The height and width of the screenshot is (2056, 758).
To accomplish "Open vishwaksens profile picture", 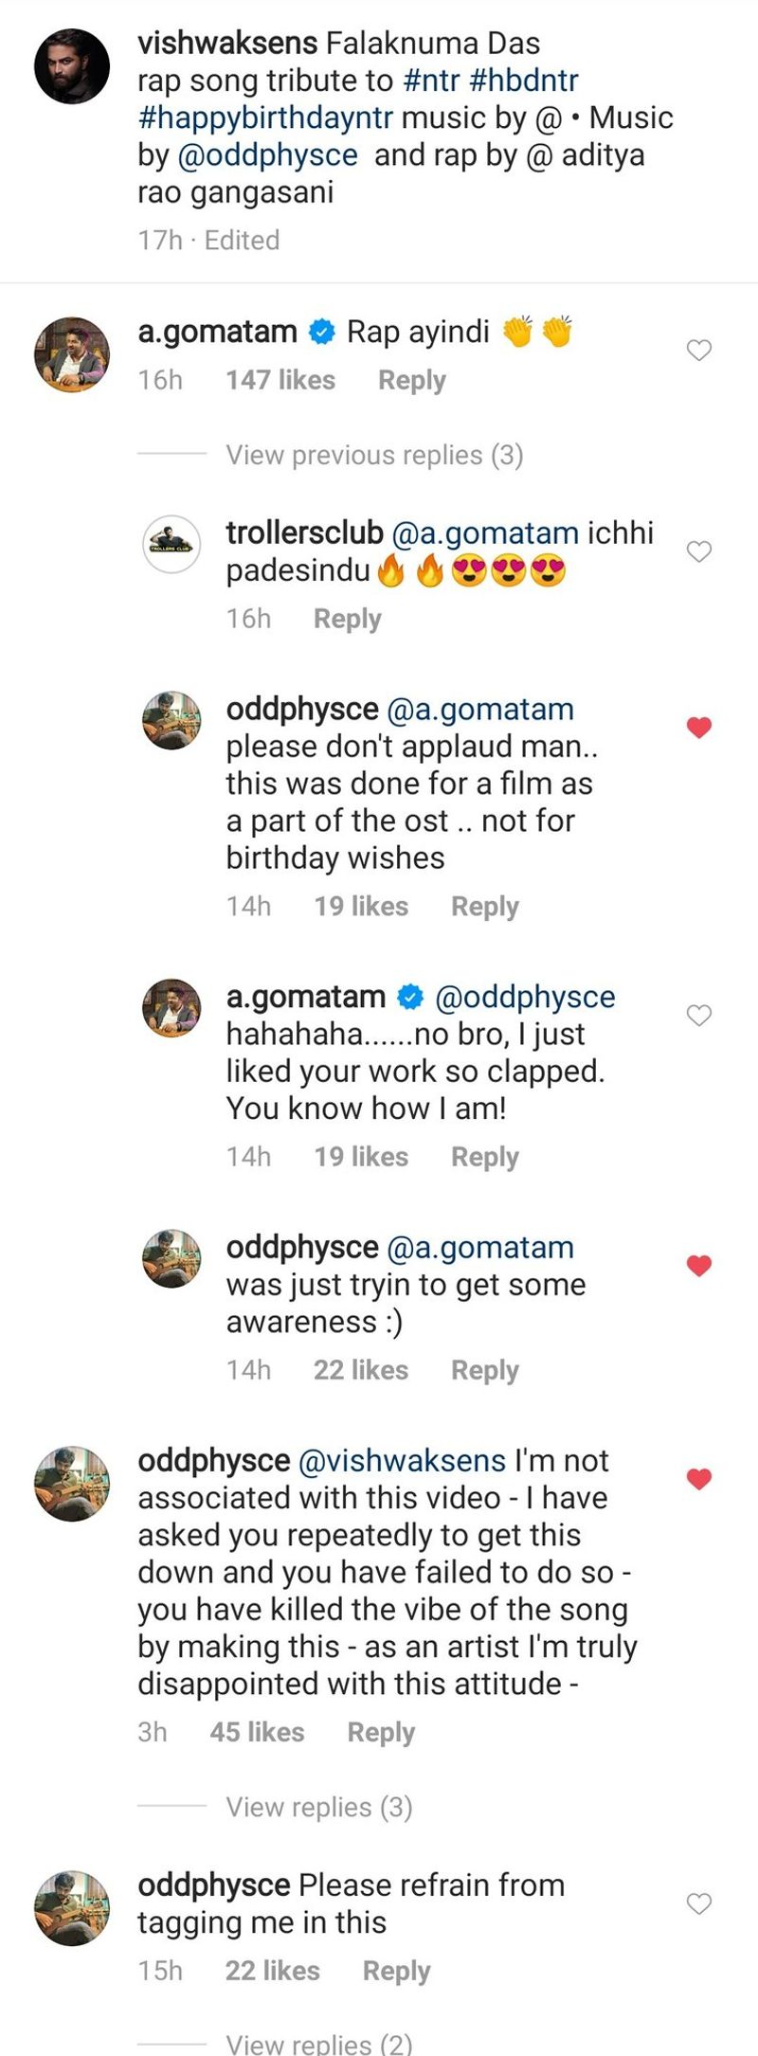I will pyautogui.click(x=72, y=66).
